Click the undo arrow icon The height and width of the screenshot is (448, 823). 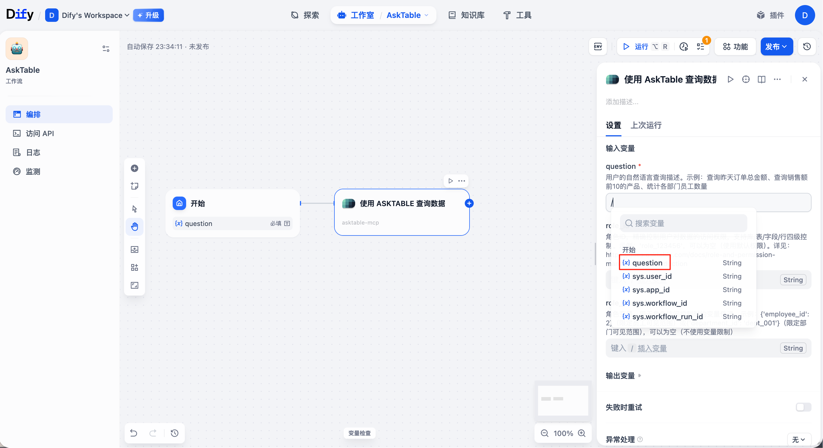point(134,433)
